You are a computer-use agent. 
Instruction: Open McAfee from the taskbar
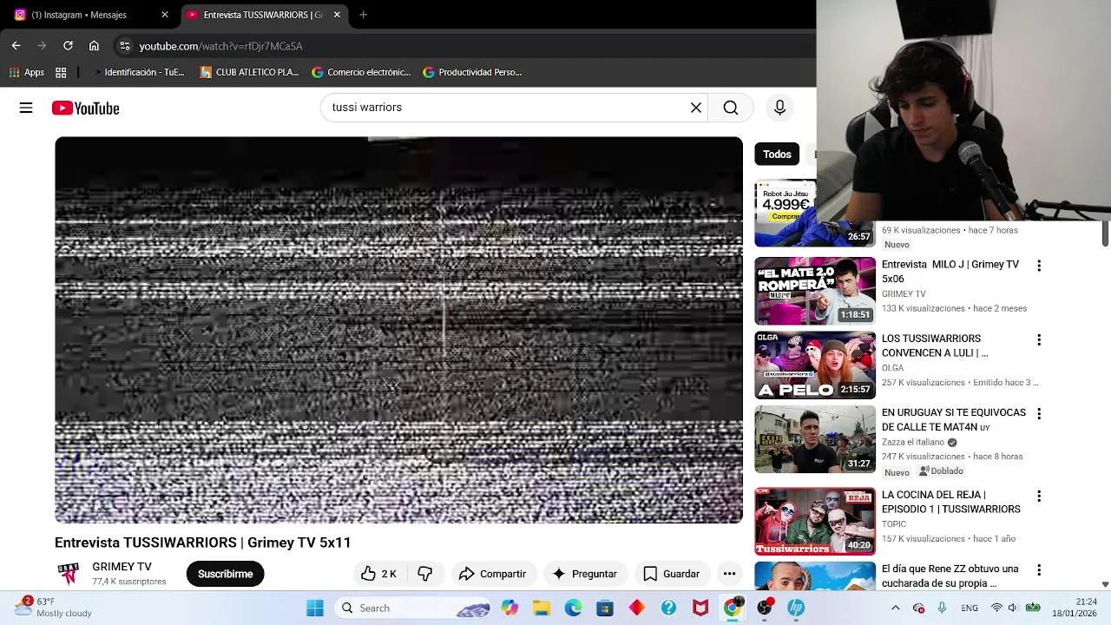[700, 608]
